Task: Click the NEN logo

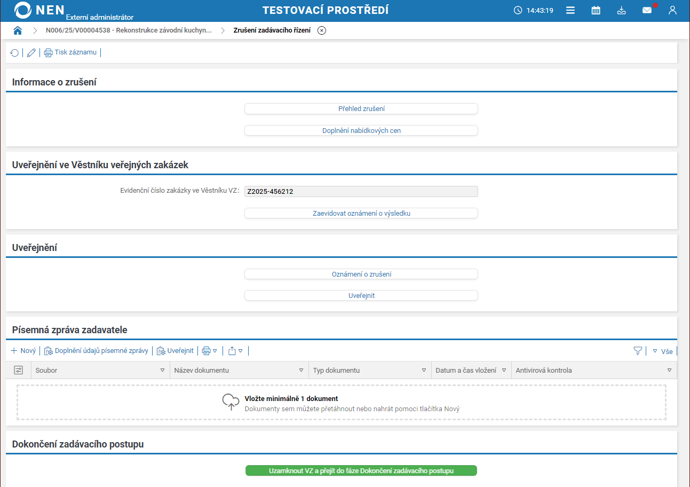Action: click(x=39, y=10)
